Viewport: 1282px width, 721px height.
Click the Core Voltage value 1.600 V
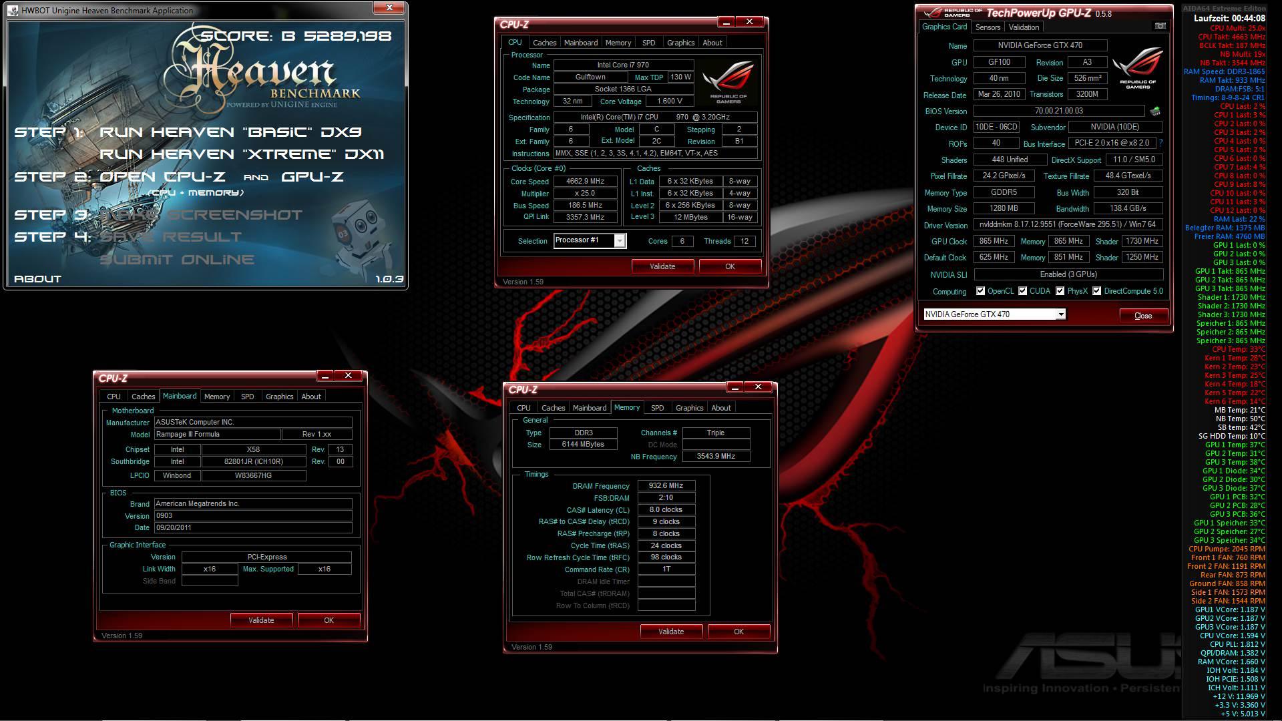670,101
